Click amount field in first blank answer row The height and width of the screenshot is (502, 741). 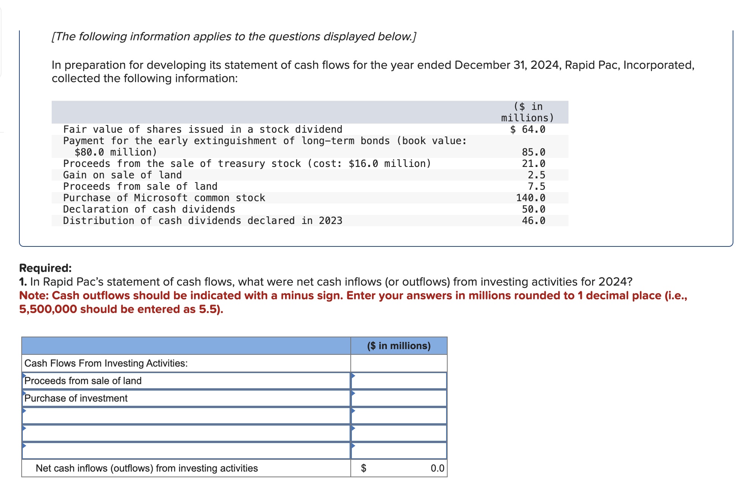pos(399,416)
